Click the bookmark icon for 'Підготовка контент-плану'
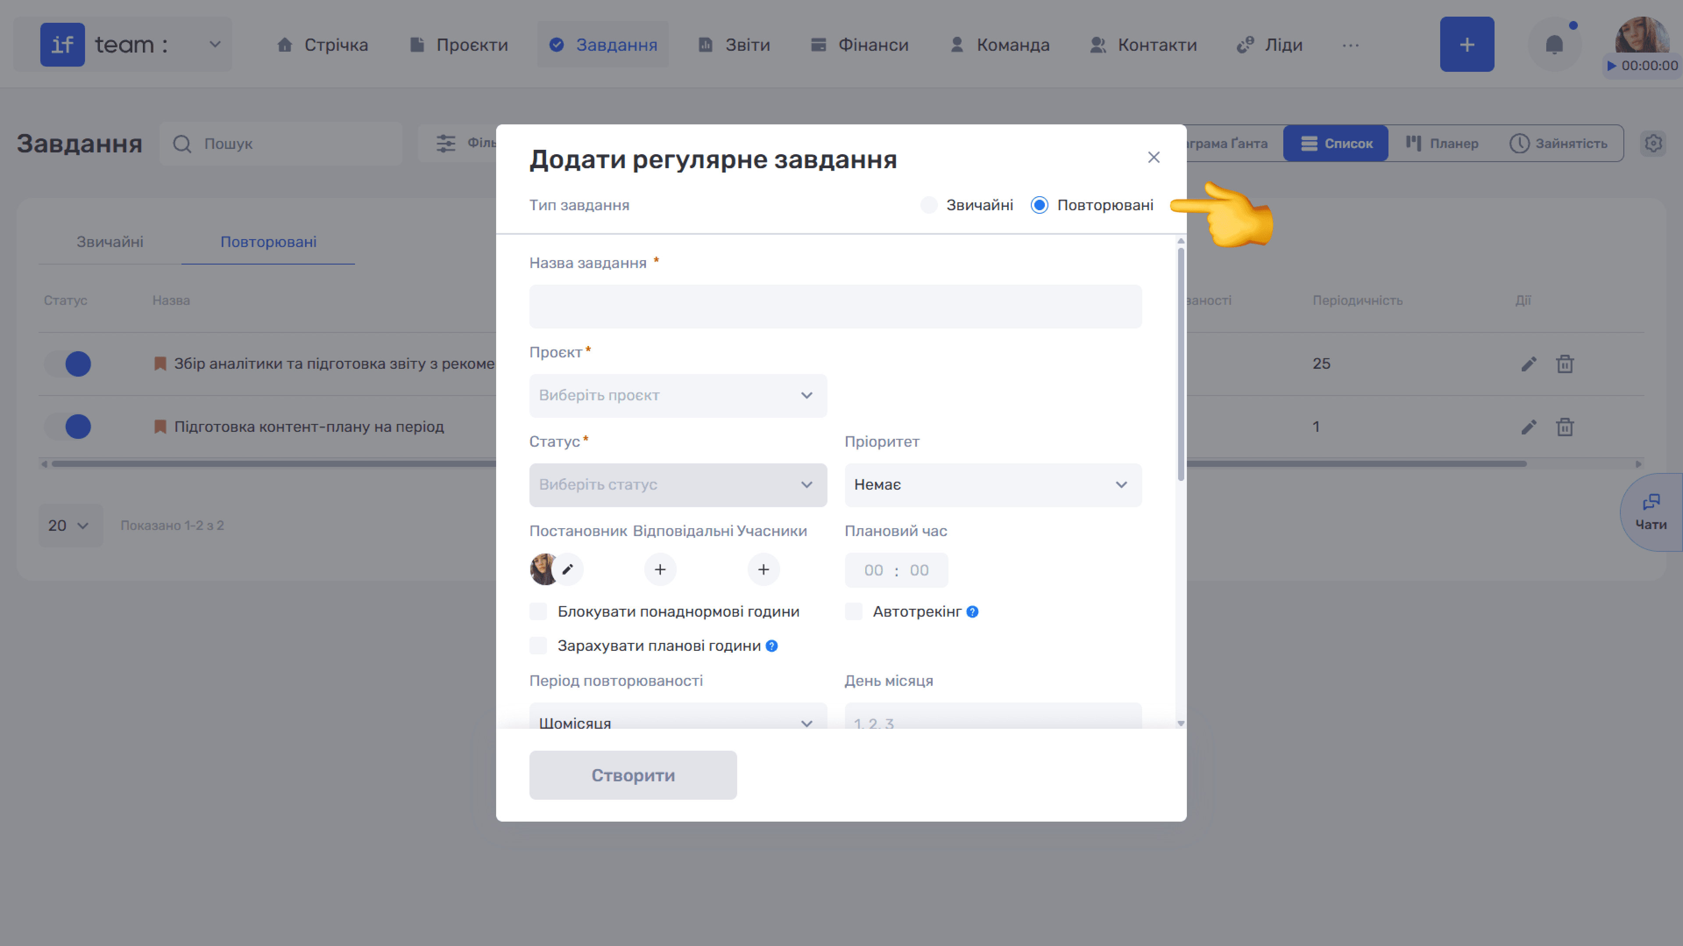This screenshot has width=1683, height=946. 160,427
